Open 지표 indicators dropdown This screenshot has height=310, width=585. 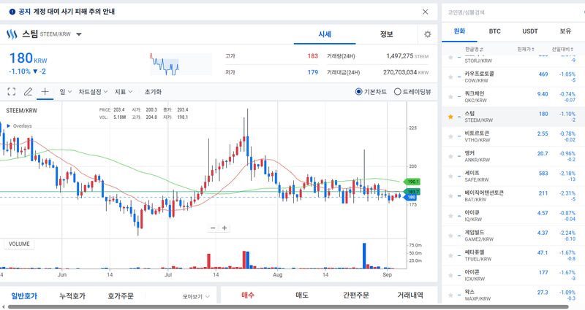(124, 92)
